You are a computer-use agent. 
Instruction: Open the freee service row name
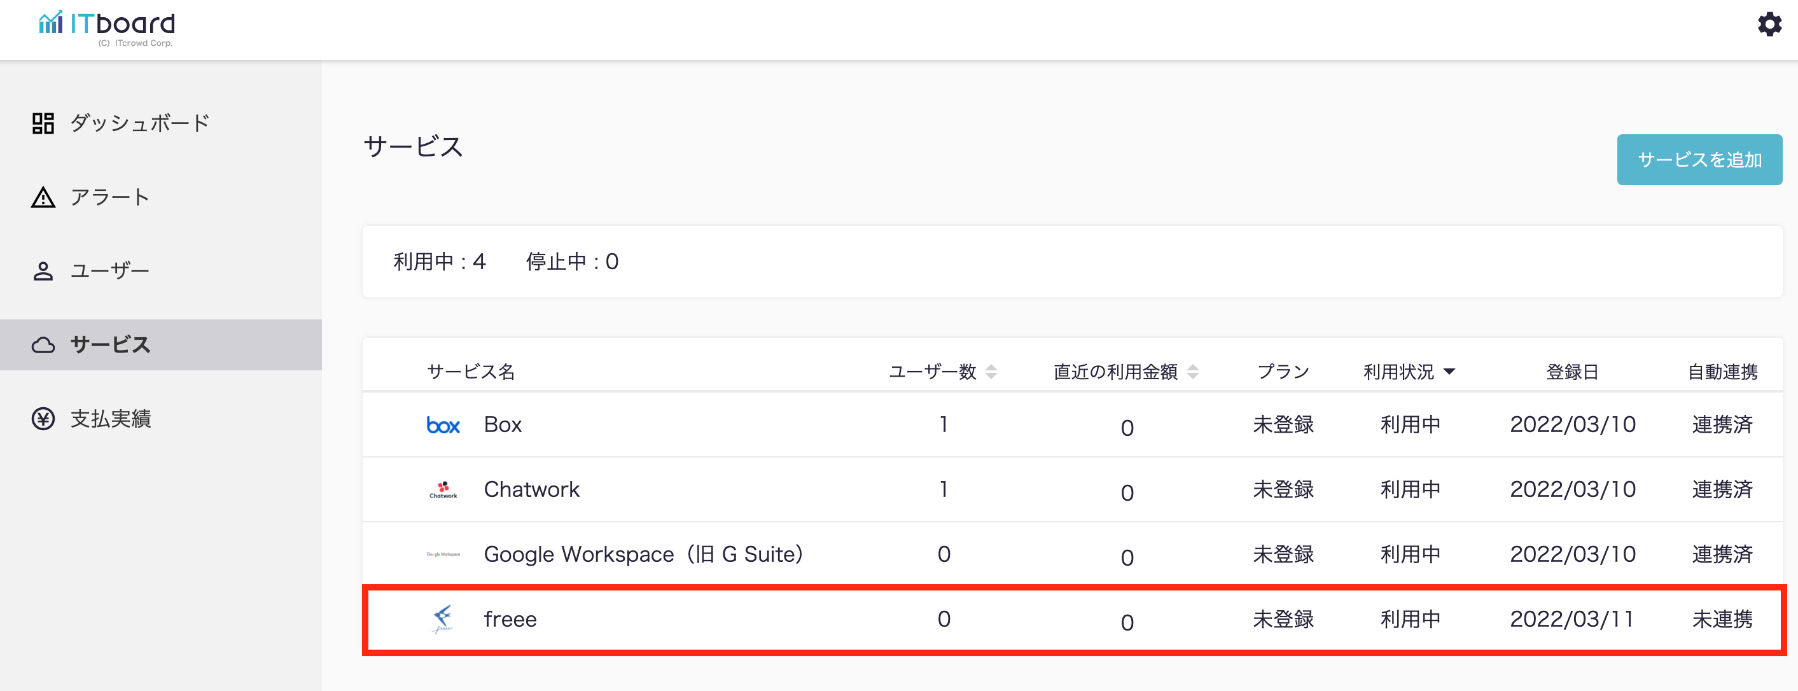click(510, 619)
